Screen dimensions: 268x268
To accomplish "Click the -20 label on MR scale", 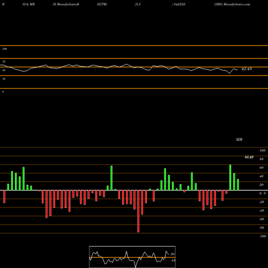I will 262,202.
